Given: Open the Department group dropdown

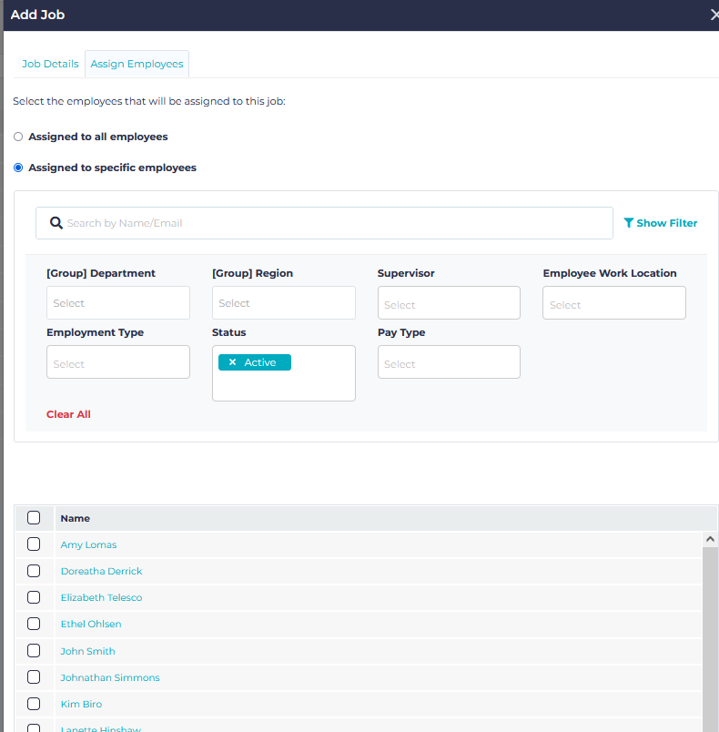Looking at the screenshot, I should coord(118,303).
